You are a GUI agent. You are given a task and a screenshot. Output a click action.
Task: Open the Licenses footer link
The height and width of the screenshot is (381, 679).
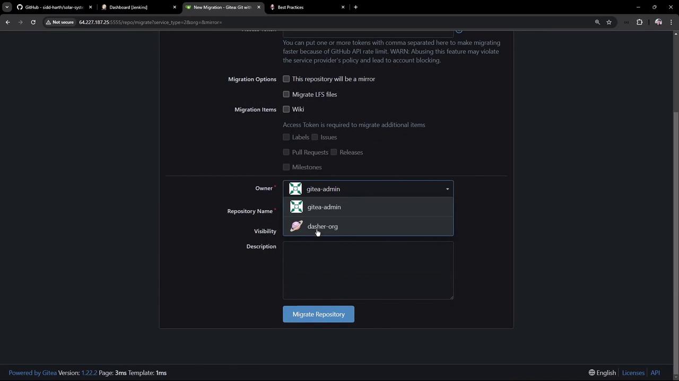coord(633,373)
